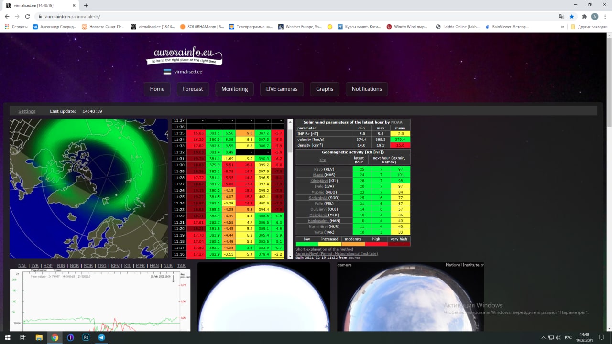Click the National Institute all-sky camera image
The height and width of the screenshot is (344, 612).
[410, 296]
